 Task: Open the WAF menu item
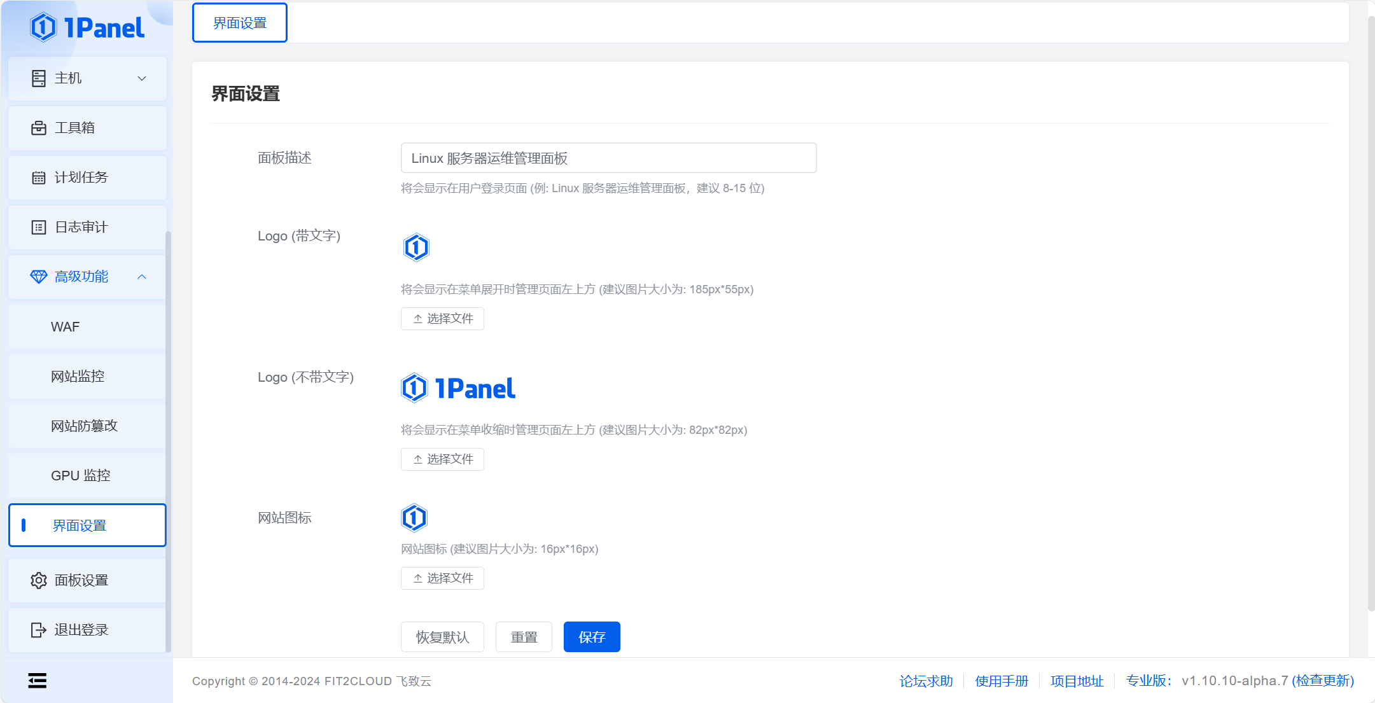coord(87,327)
